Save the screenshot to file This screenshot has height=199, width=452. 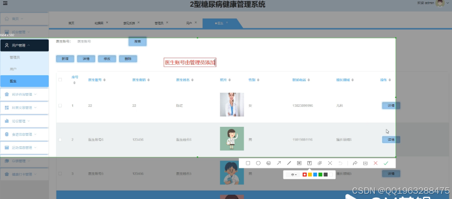point(365,163)
